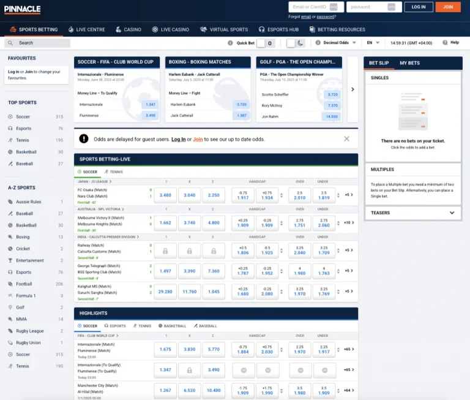Click the search magnifier icon
Viewport: 470px width, 400px height.
(10, 43)
